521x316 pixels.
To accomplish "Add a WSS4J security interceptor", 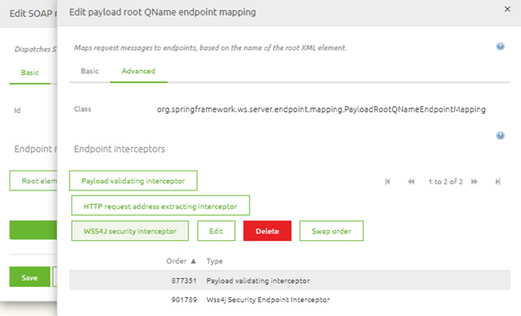I will click(x=130, y=231).
